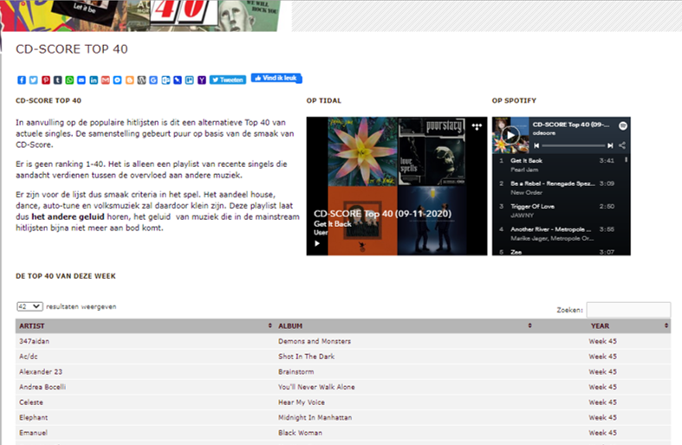
Task: Click the Top 40 header banner image
Action: click(x=140, y=16)
